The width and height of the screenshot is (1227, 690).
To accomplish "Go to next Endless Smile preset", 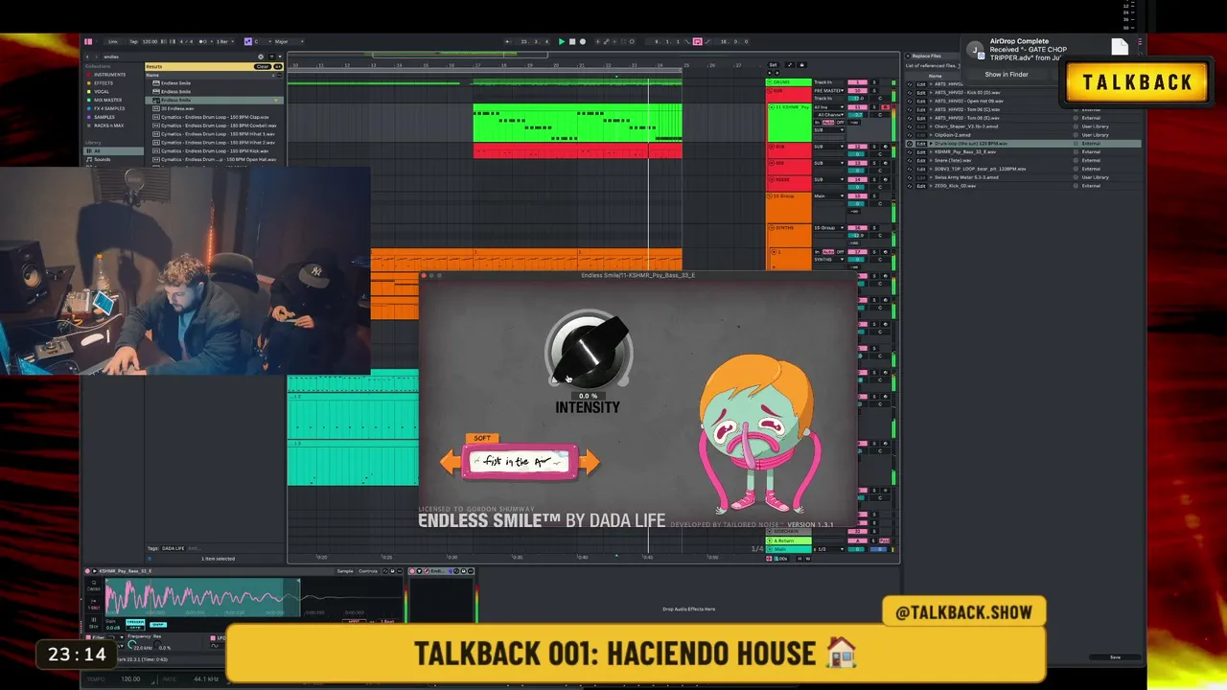I will click(x=590, y=463).
